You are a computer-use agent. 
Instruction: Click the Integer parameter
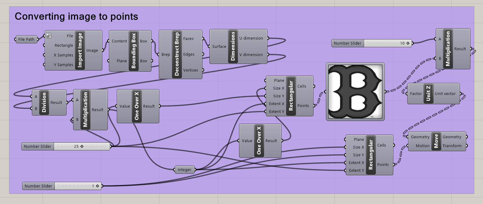pyautogui.click(x=185, y=169)
